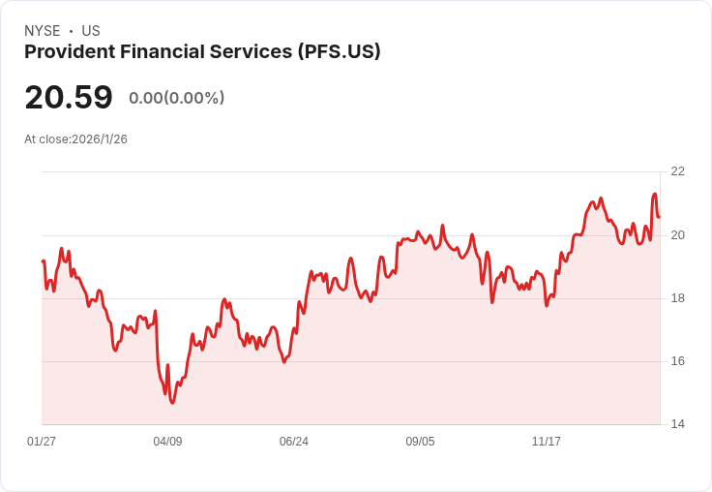Click the NYSE exchange label
712x492 pixels.
pos(43,31)
